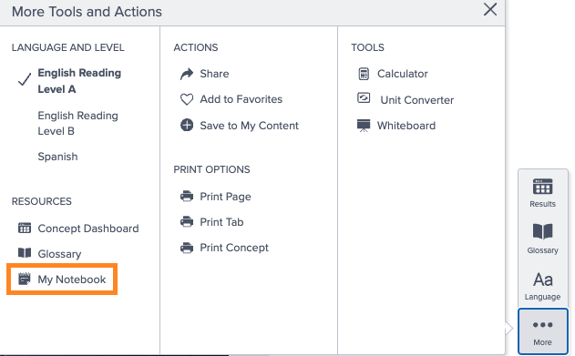575x356 pixels.
Task: Open Glossary under Resources
Action: click(x=59, y=253)
